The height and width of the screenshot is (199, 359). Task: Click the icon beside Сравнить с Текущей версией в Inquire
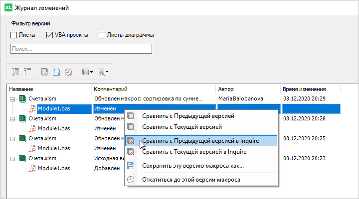(131, 152)
